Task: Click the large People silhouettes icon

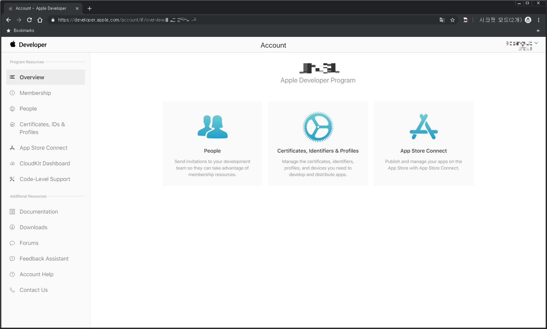Action: tap(213, 127)
